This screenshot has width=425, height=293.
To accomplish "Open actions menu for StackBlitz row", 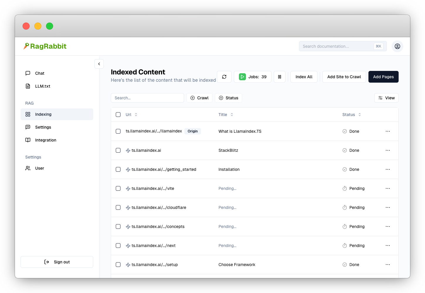I will (388, 150).
